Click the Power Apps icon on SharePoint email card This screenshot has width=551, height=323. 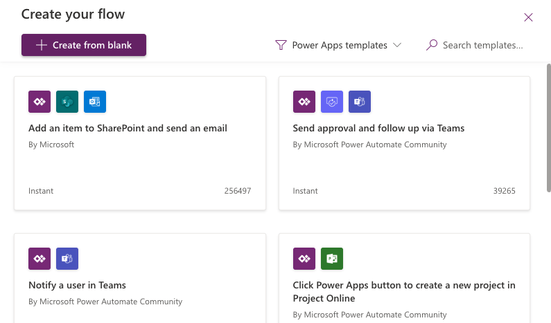click(40, 102)
